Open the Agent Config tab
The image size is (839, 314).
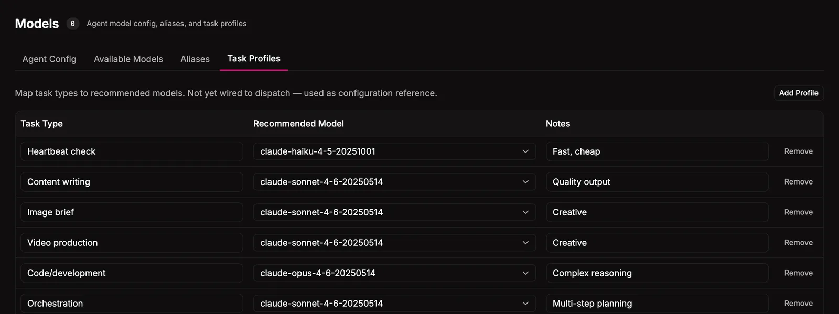49,59
